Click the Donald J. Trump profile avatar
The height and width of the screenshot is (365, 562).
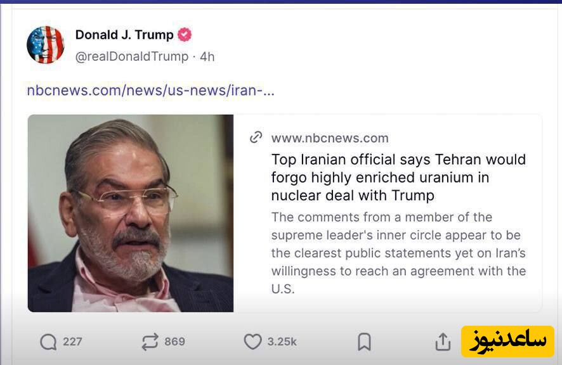46,45
